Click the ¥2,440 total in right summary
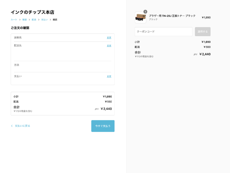The image size is (230, 173). coord(205,54)
